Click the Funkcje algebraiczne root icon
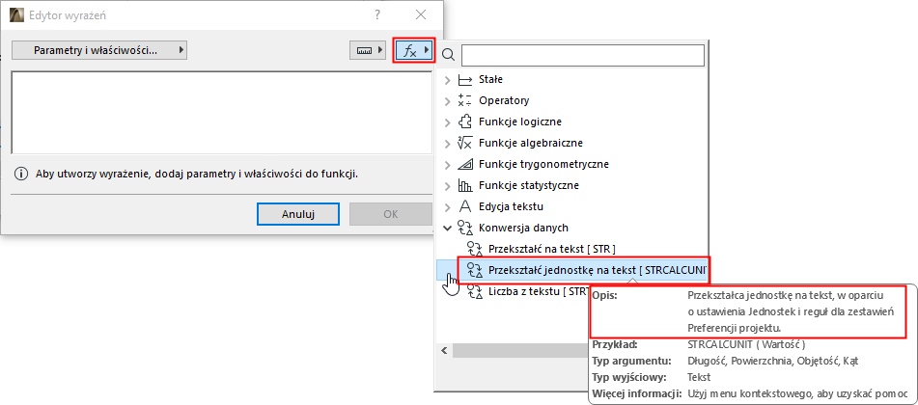 464,143
